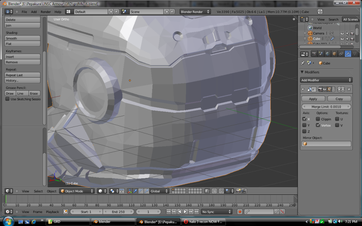Click the Repeat Last button

pos(22,75)
